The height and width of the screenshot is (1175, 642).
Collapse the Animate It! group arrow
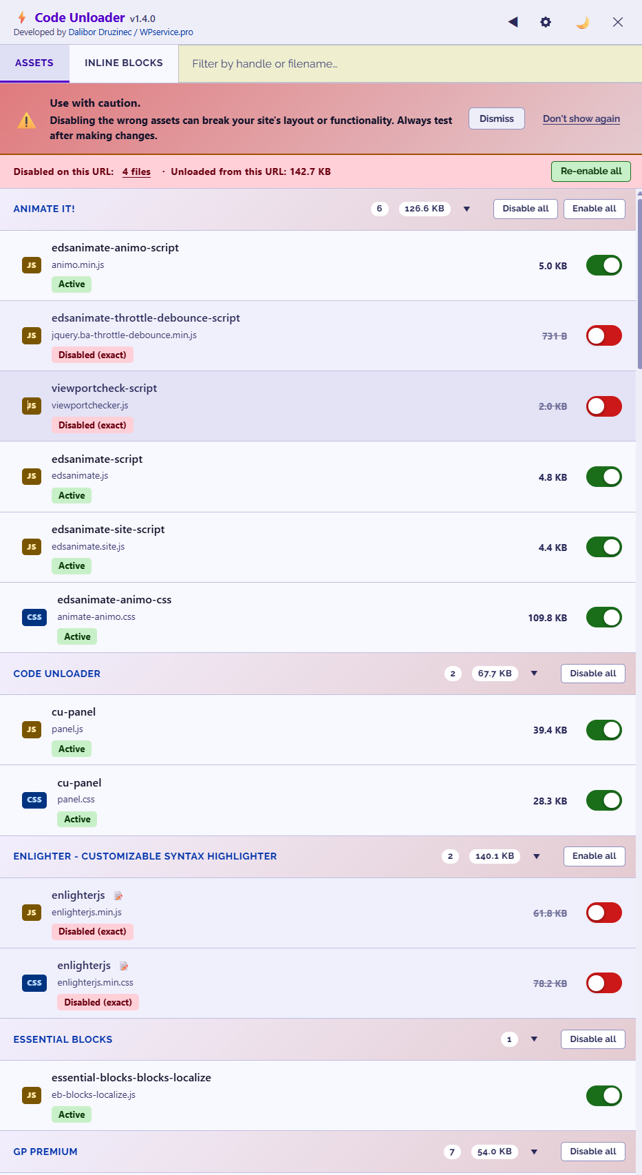coord(467,209)
